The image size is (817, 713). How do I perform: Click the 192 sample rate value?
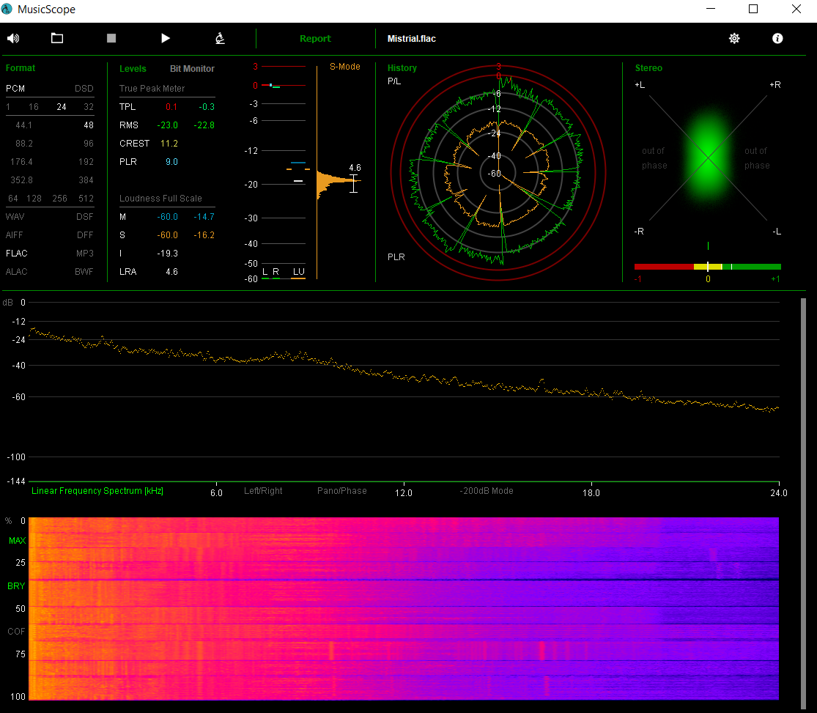click(86, 162)
